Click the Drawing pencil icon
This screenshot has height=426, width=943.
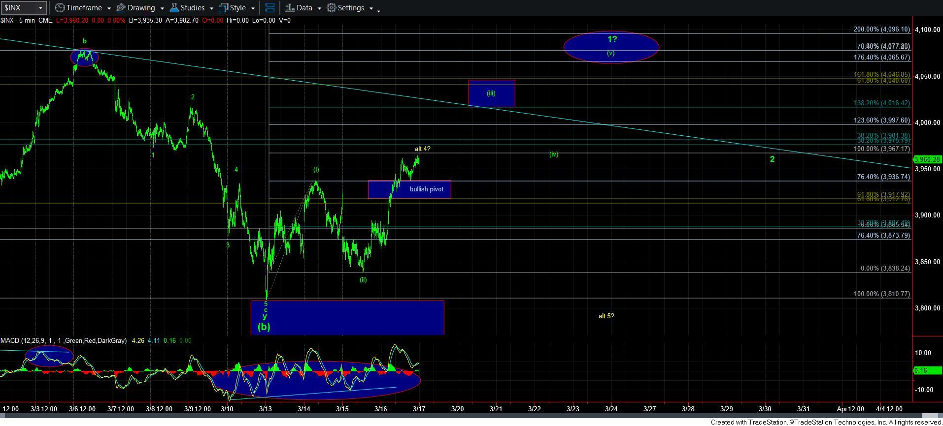(121, 8)
